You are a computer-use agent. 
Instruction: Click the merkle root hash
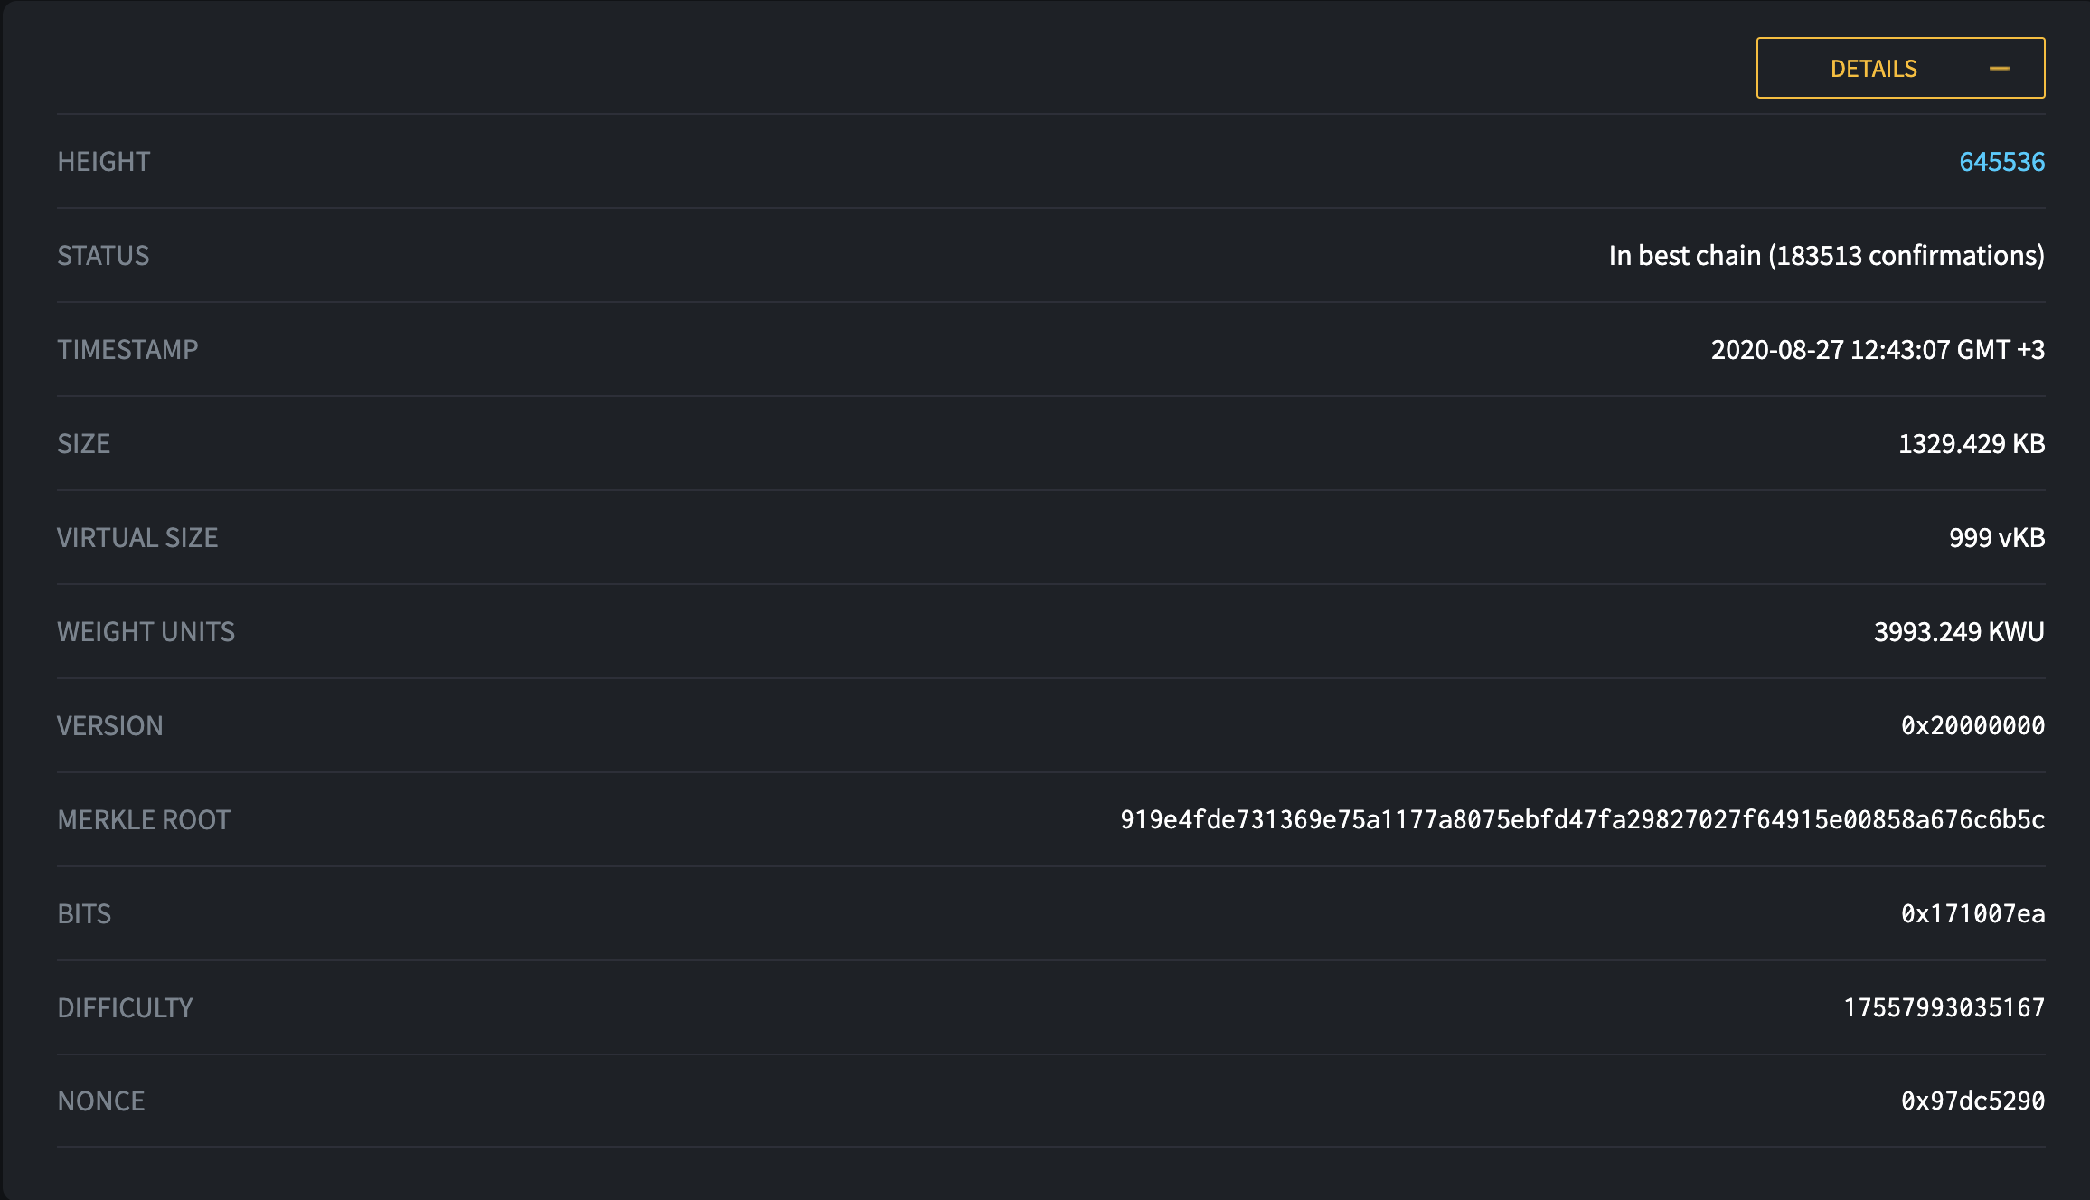(1582, 820)
